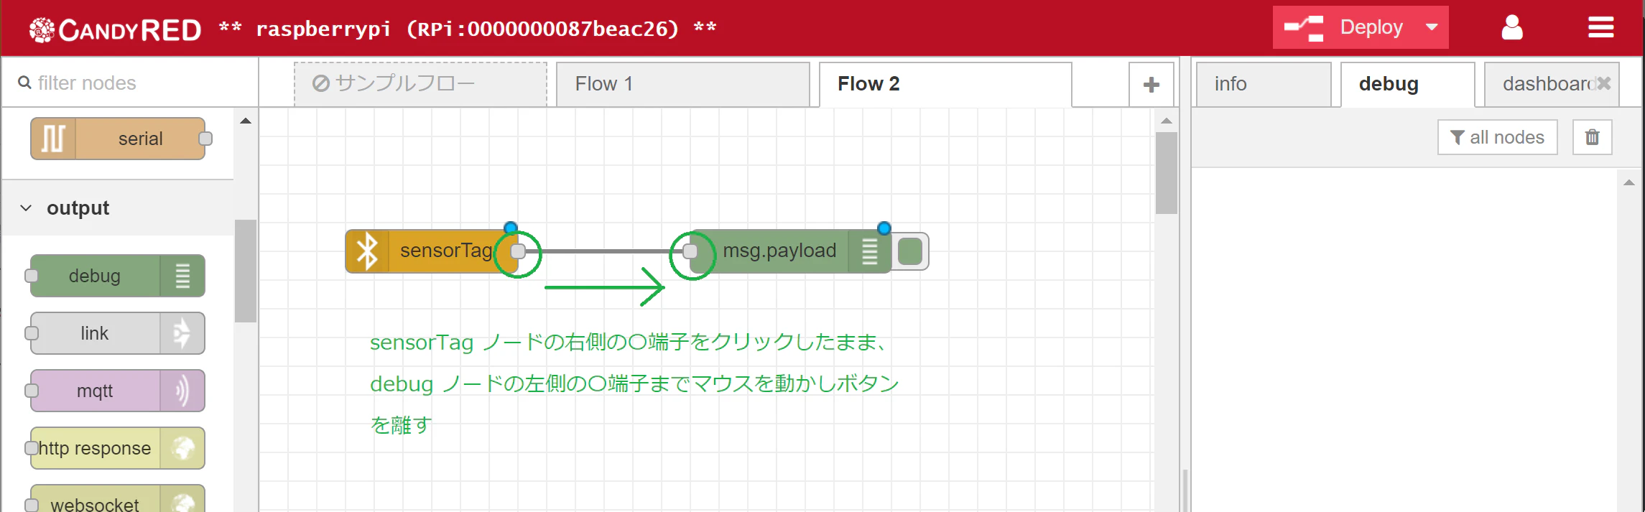Select the debug sidebar tab
Screen dimensions: 1645x512
pos(1407,85)
